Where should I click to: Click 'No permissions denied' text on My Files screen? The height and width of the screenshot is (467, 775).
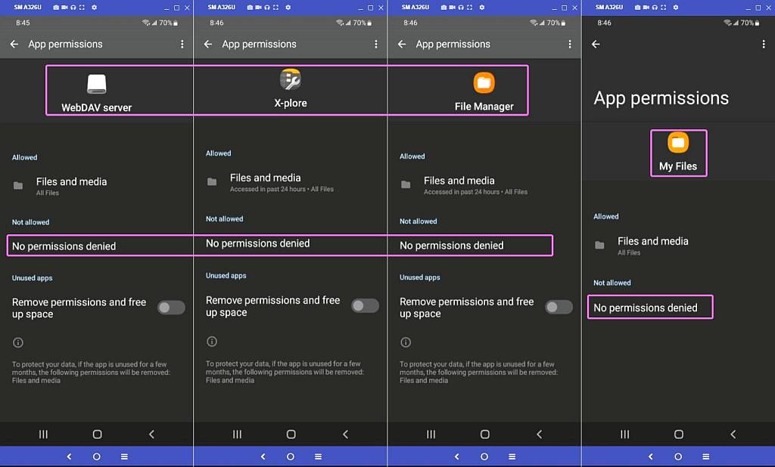(646, 308)
